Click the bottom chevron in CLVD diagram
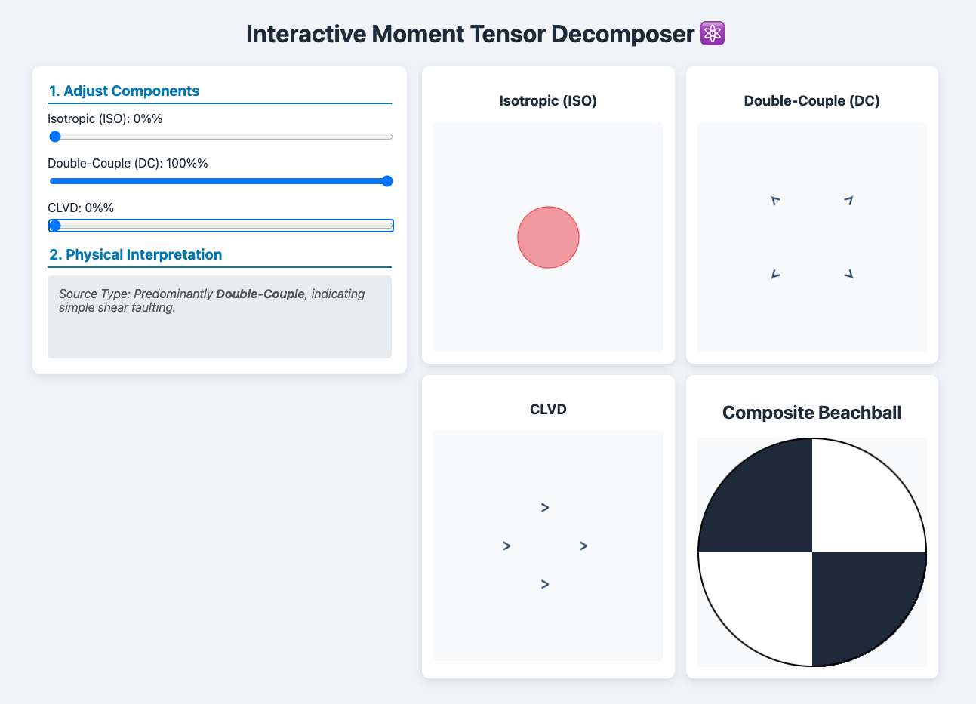Image resolution: width=976 pixels, height=704 pixels. (x=545, y=584)
